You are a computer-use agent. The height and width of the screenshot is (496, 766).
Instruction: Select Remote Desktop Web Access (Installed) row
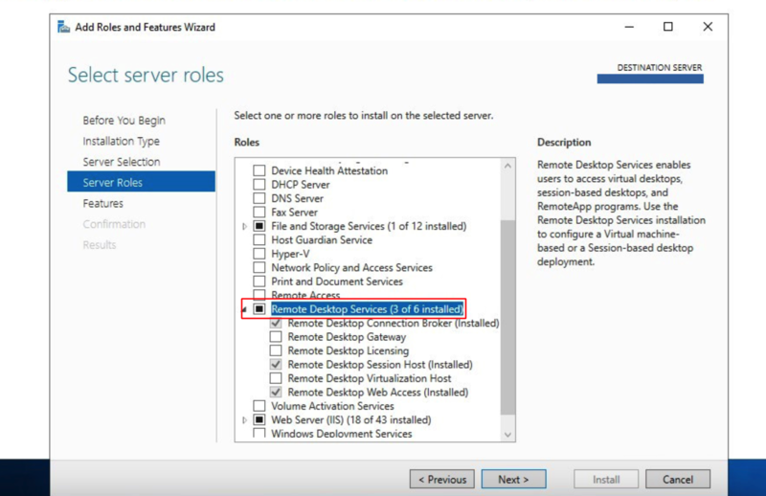tap(377, 392)
